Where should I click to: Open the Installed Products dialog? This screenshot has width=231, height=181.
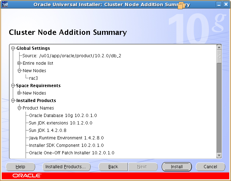[x=66, y=167]
